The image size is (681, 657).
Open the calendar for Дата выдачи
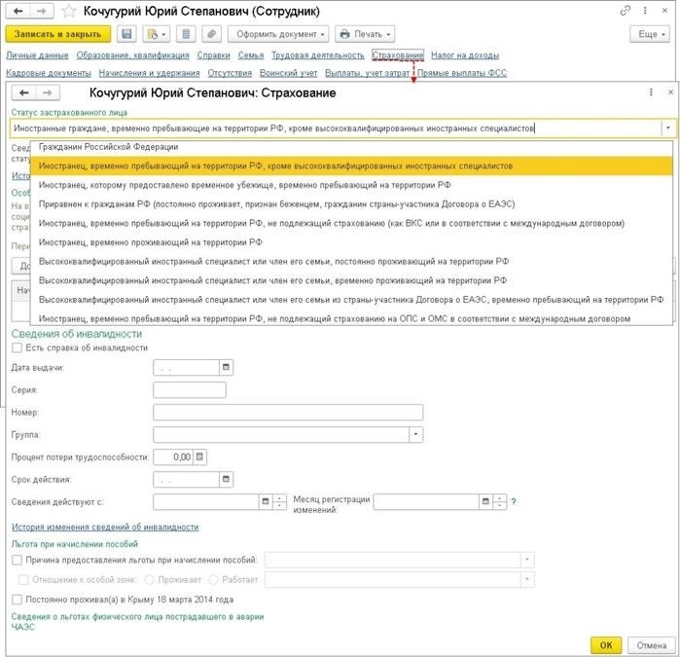pos(226,368)
